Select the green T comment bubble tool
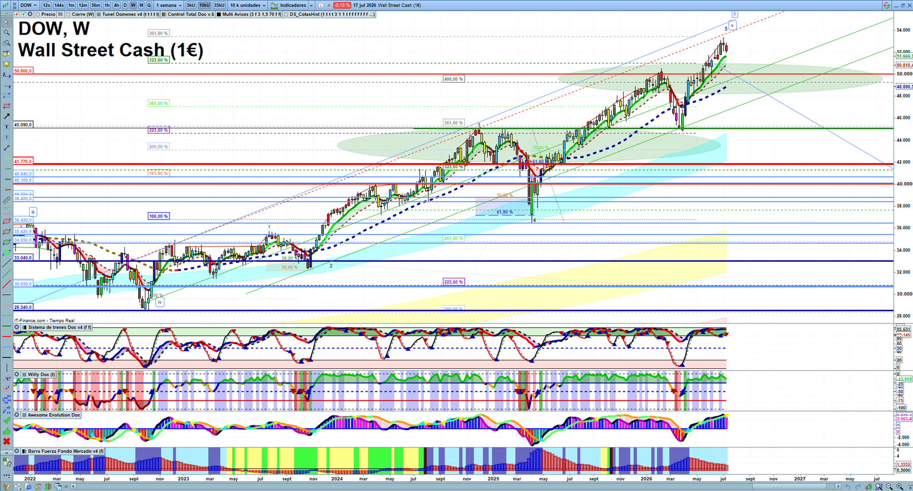 [x=6, y=137]
